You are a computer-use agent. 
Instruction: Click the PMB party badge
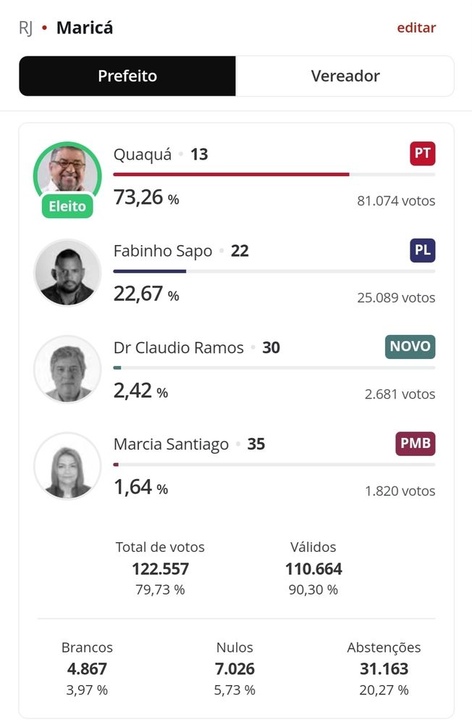click(416, 444)
